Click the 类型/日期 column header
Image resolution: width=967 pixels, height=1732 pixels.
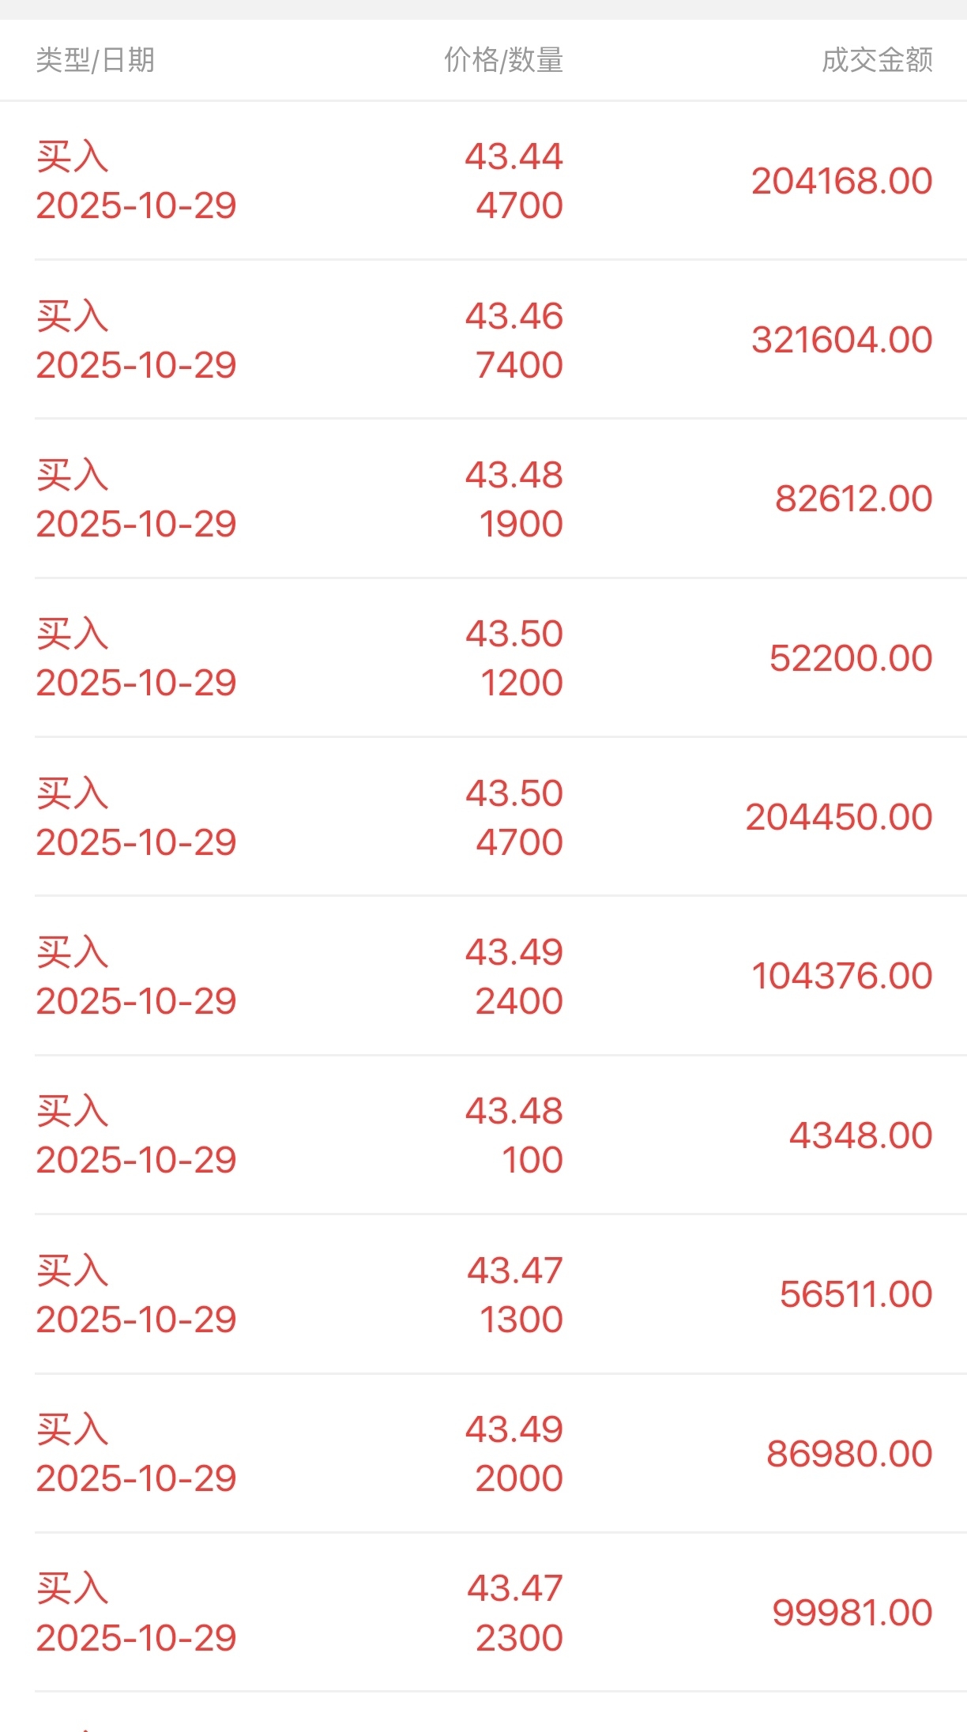pos(95,60)
